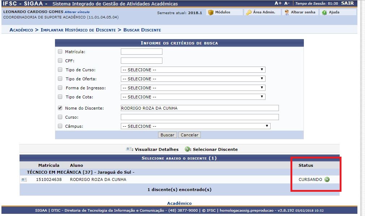
Task: Decrease font size with A-
Action: (x=287, y=3)
